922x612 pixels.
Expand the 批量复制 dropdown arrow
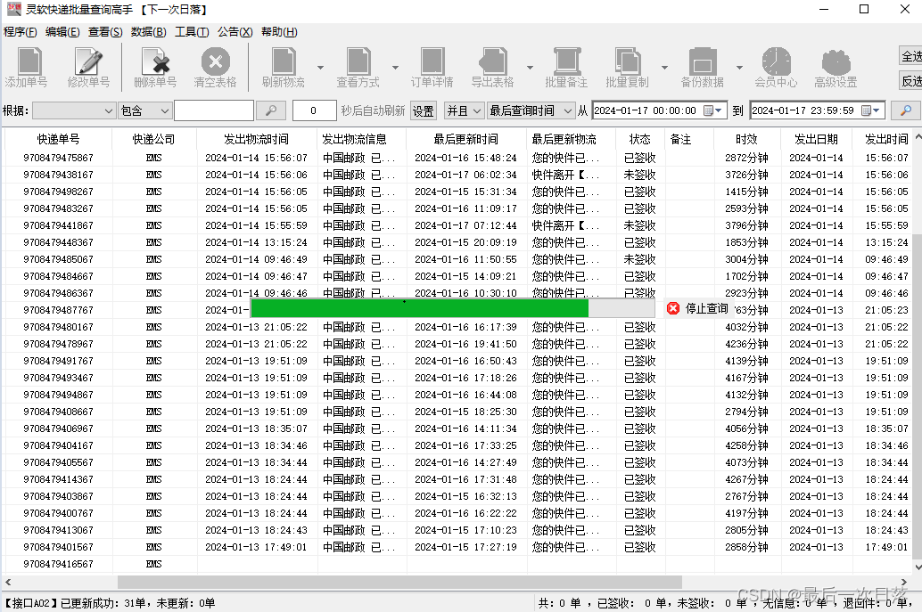coord(664,68)
